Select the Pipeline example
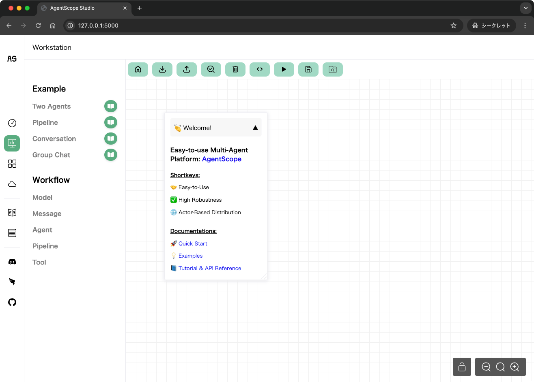534x382 pixels. (45, 122)
